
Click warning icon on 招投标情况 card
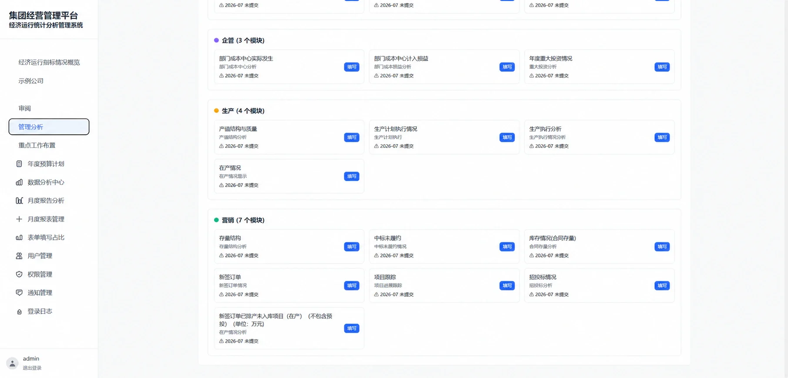[532, 294]
